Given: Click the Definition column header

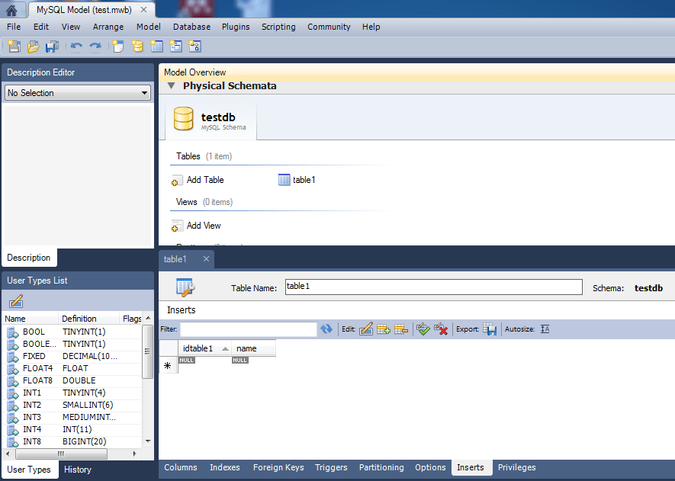Looking at the screenshot, I should click(x=88, y=319).
